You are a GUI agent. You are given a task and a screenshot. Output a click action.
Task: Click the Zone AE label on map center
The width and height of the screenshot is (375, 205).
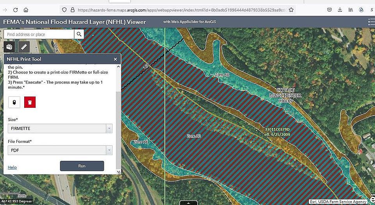click(193, 136)
